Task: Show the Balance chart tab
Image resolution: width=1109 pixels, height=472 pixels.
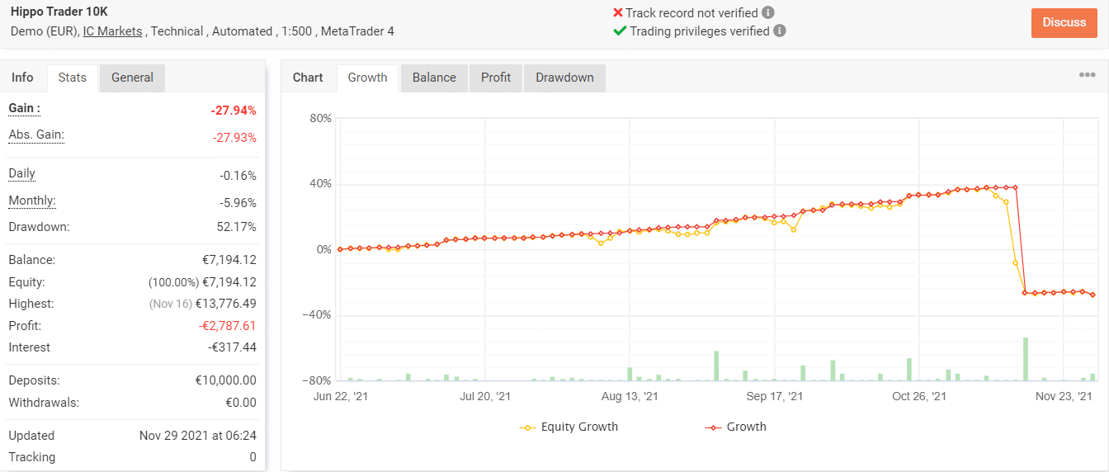Action: coord(434,78)
